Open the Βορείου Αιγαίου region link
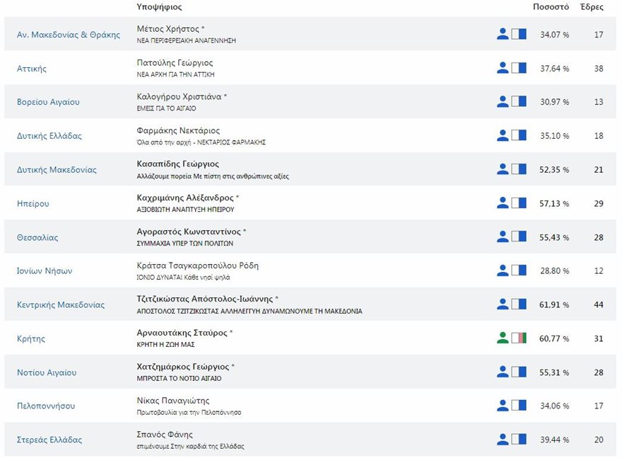This screenshot has height=458, width=622. pyautogui.click(x=48, y=102)
